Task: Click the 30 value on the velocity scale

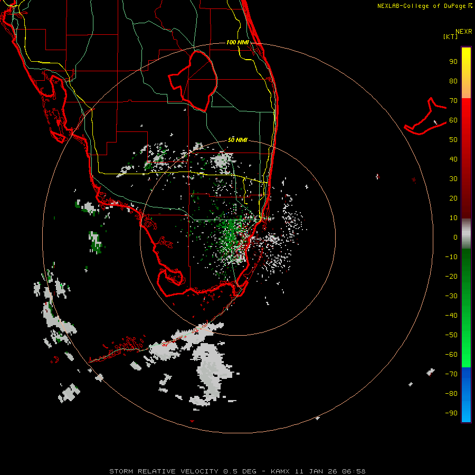Action: pyautogui.click(x=453, y=179)
